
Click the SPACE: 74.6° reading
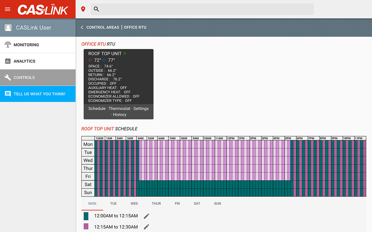click(x=100, y=66)
